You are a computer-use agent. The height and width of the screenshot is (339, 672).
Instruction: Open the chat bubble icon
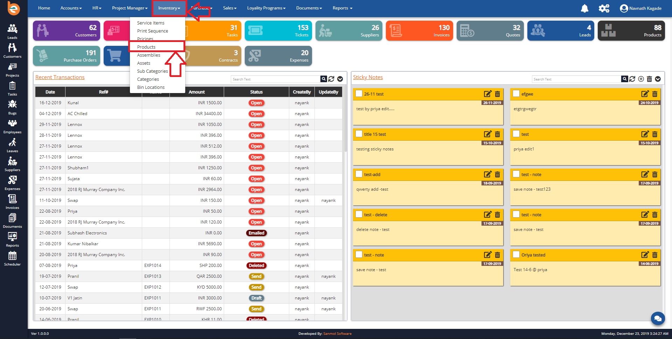pyautogui.click(x=658, y=318)
